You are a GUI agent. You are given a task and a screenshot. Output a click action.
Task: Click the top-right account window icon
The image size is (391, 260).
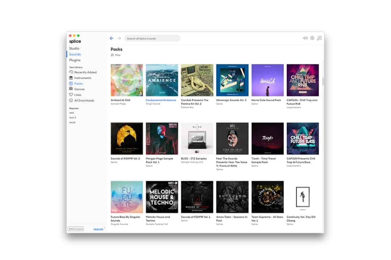pos(319,38)
